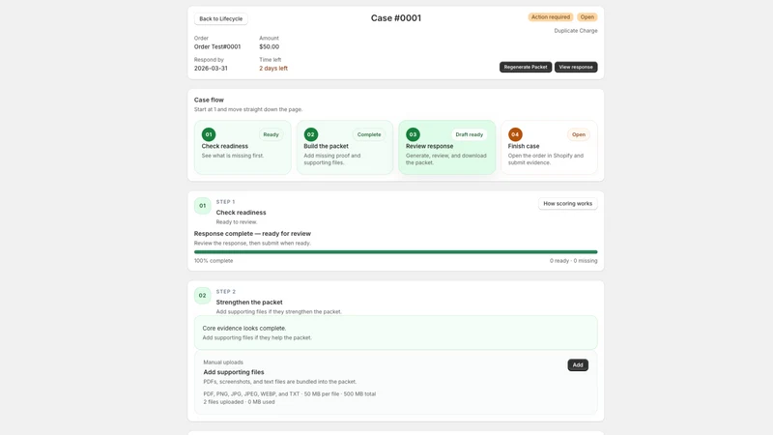
Task: Select the Check readiness flow card
Action: click(243, 147)
